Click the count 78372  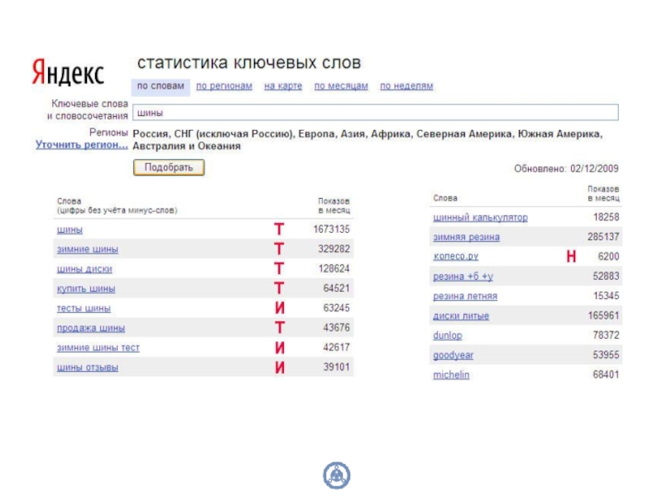pos(606,335)
